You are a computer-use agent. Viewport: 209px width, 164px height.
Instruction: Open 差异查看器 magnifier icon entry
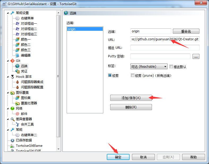coord(12,119)
